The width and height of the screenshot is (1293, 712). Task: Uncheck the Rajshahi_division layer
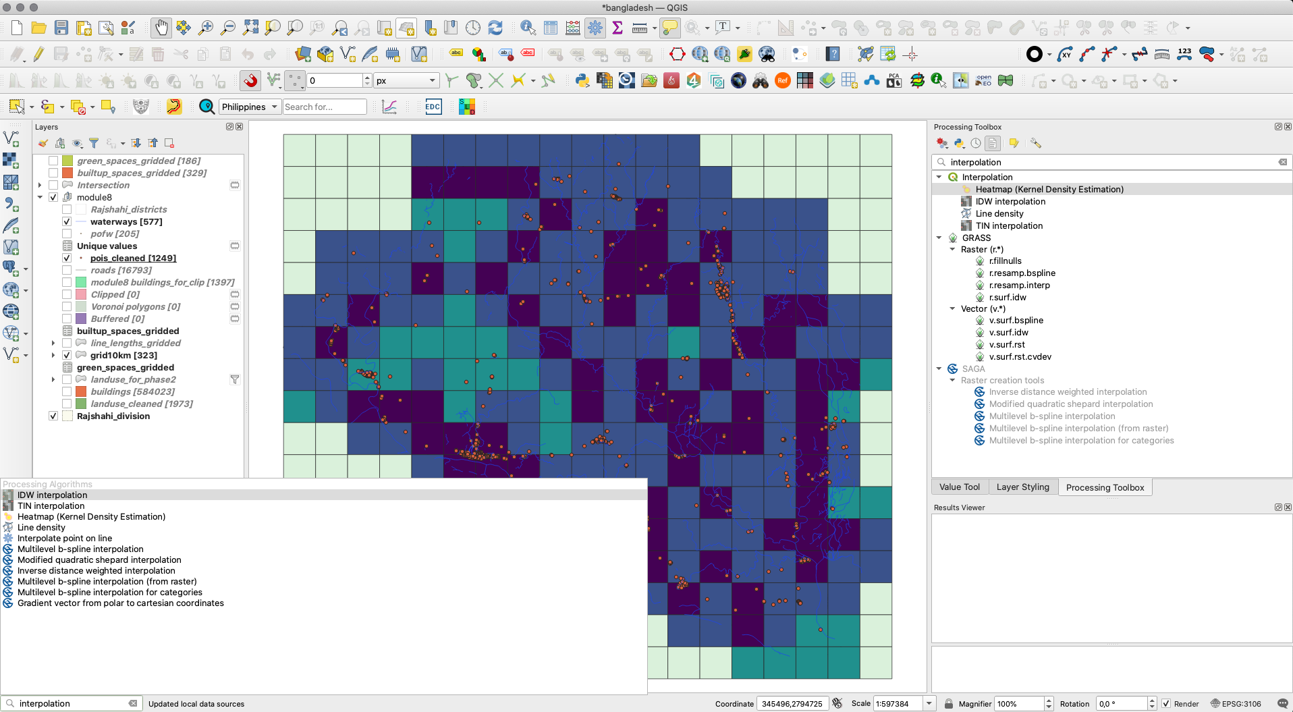pyautogui.click(x=53, y=416)
